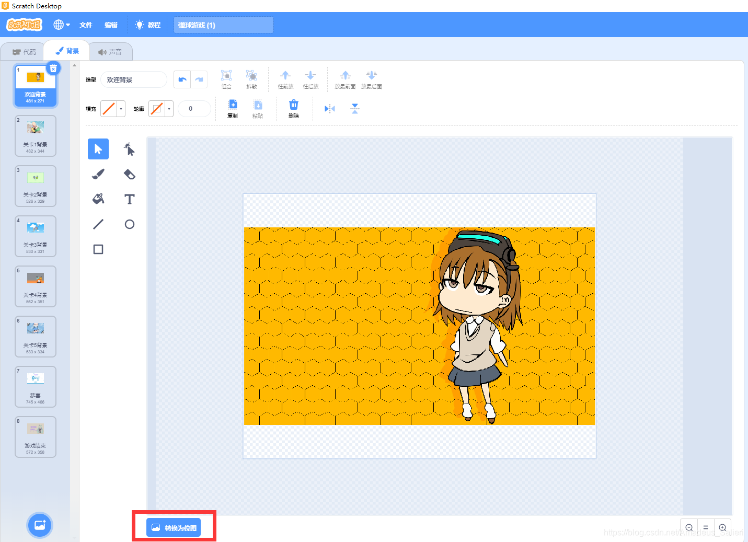Click the Scratch logo

coord(24,25)
